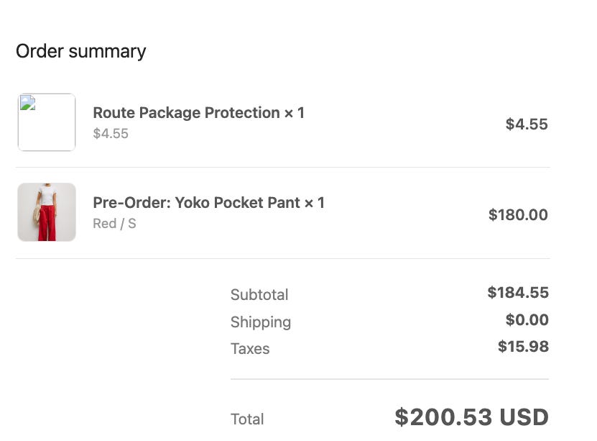Click the gray $4.55 text under Route Package Protection
The image size is (597, 441).
[x=111, y=134]
